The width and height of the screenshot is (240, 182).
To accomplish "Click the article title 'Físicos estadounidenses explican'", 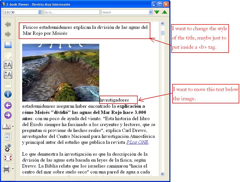I will [x=85, y=30].
